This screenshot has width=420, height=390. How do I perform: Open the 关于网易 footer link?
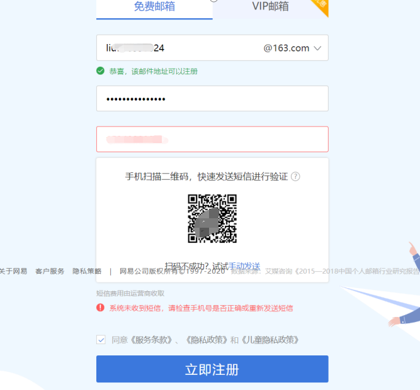pos(13,271)
